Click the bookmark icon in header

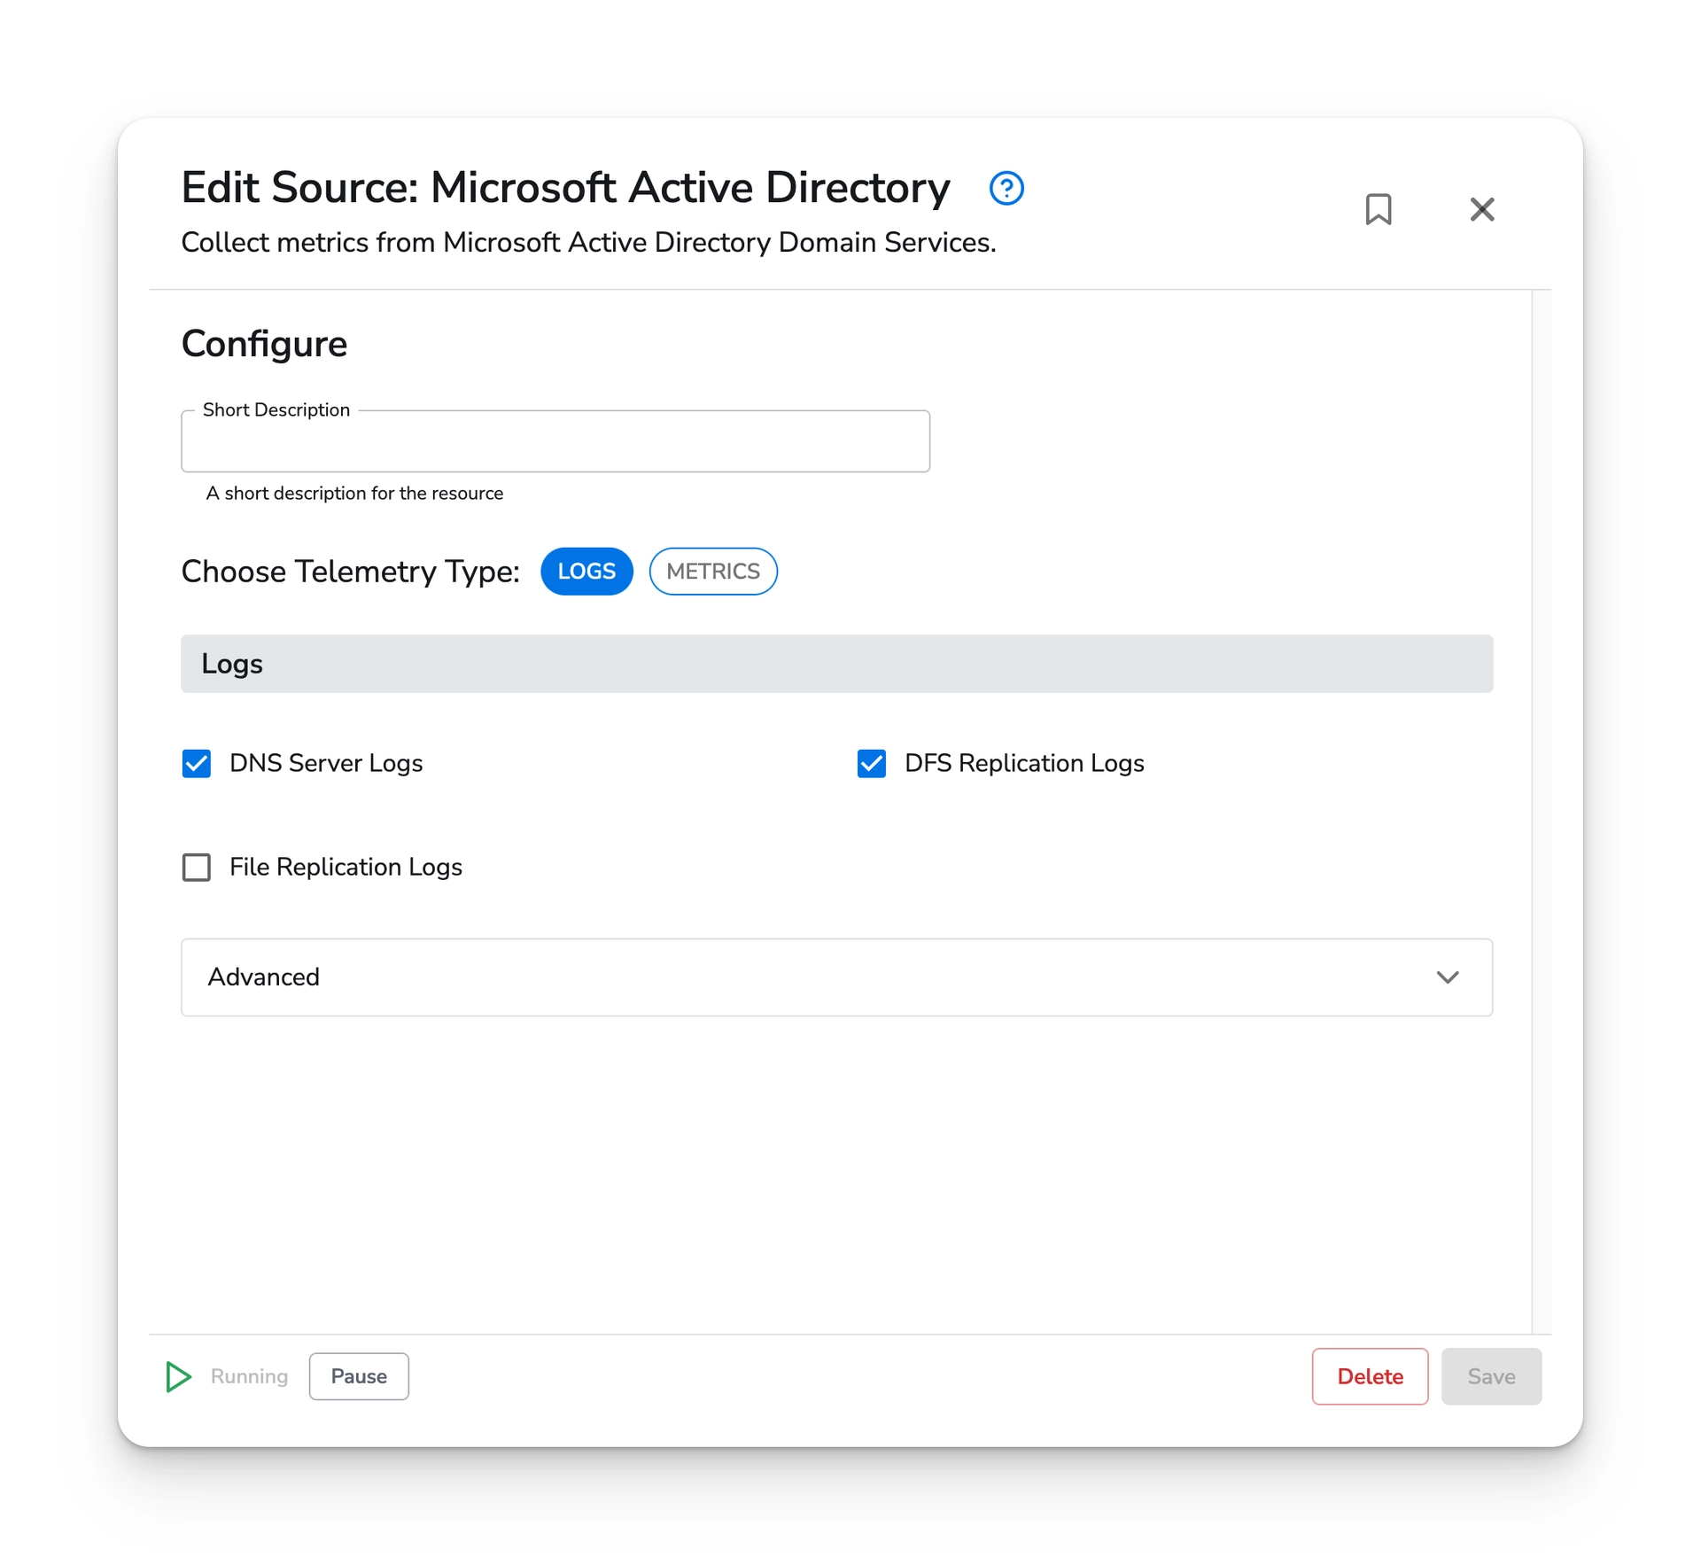click(x=1378, y=209)
